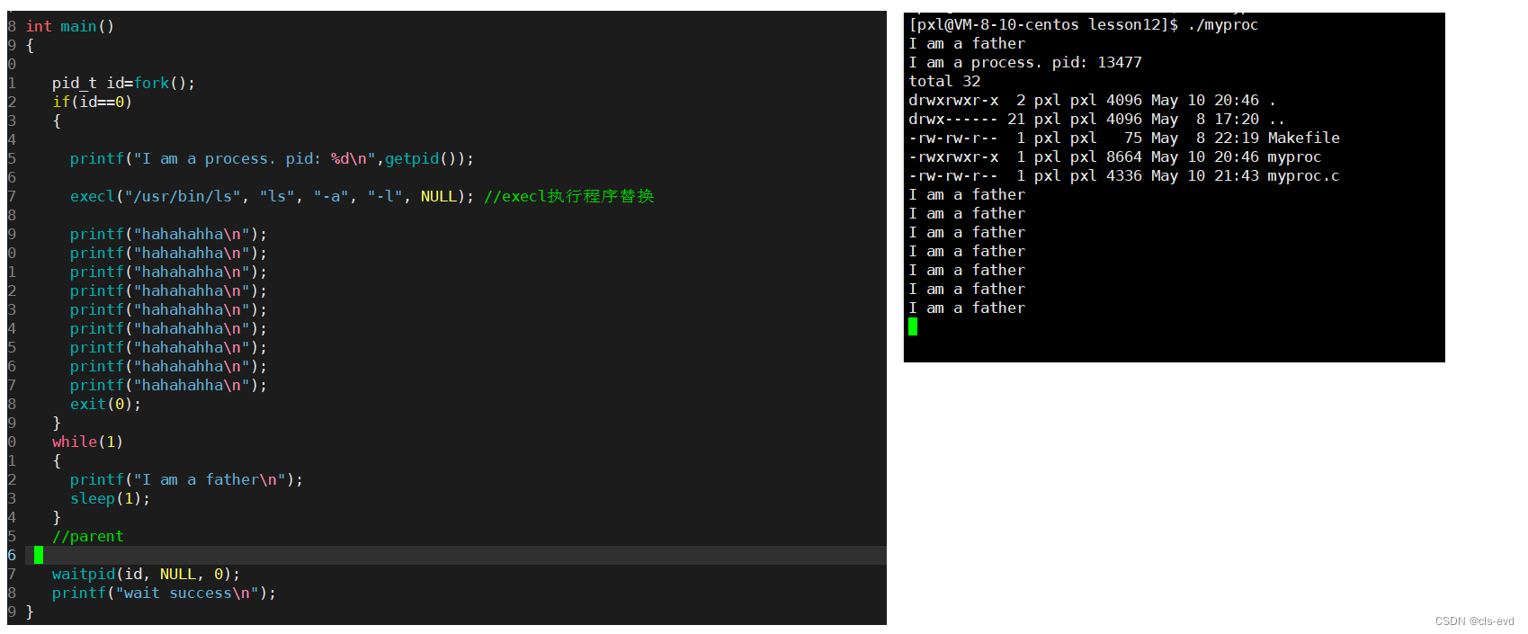Click the 8664-byte myproc executable listing row
This screenshot has width=1528, height=634.
click(x=1115, y=157)
